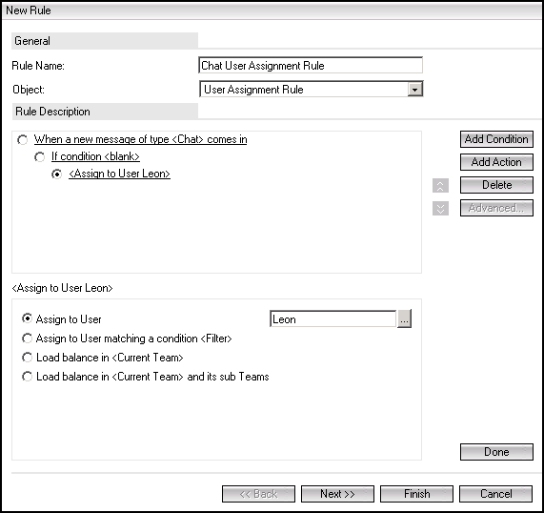Click the Delete button

496,185
